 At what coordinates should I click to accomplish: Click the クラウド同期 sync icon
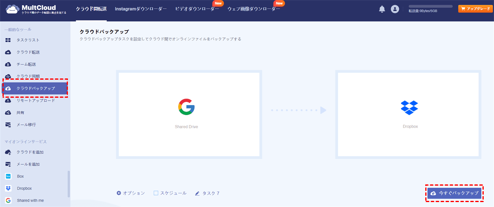8,76
